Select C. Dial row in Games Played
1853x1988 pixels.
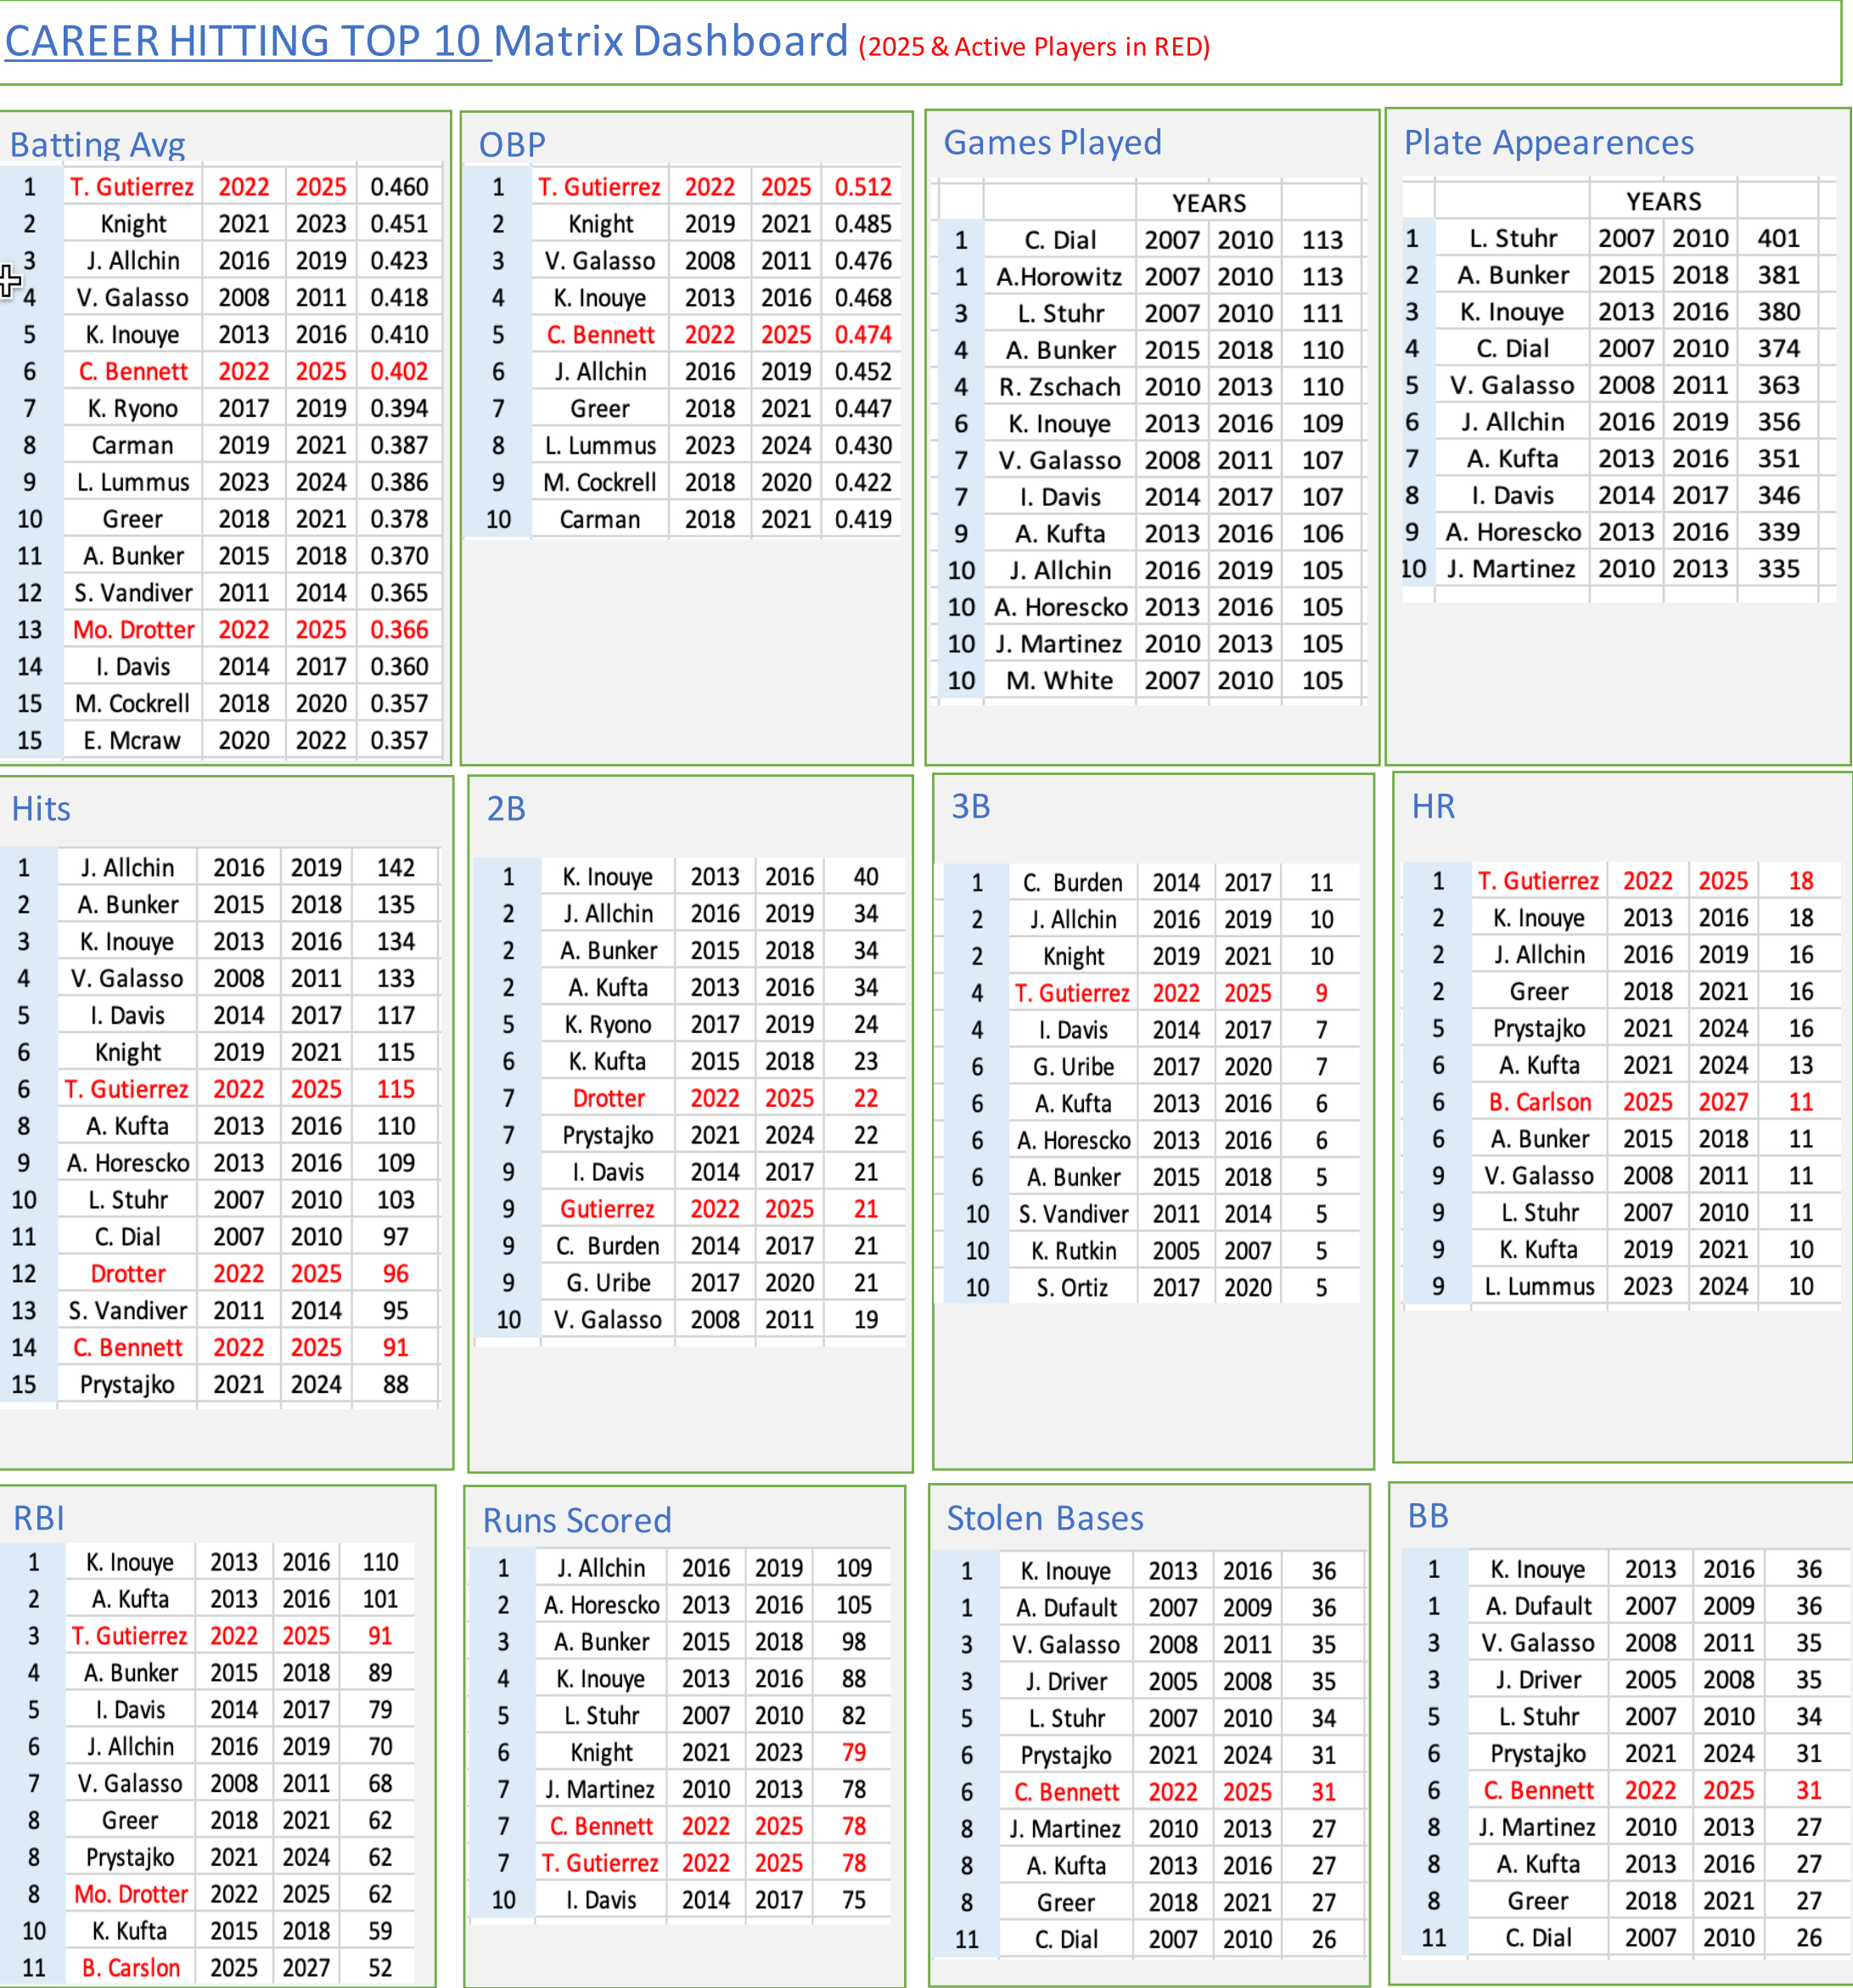1060,240
